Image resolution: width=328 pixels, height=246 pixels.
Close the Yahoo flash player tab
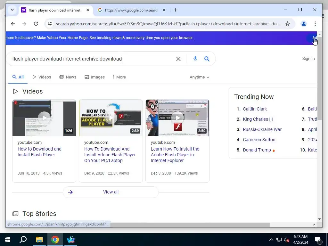(88, 10)
